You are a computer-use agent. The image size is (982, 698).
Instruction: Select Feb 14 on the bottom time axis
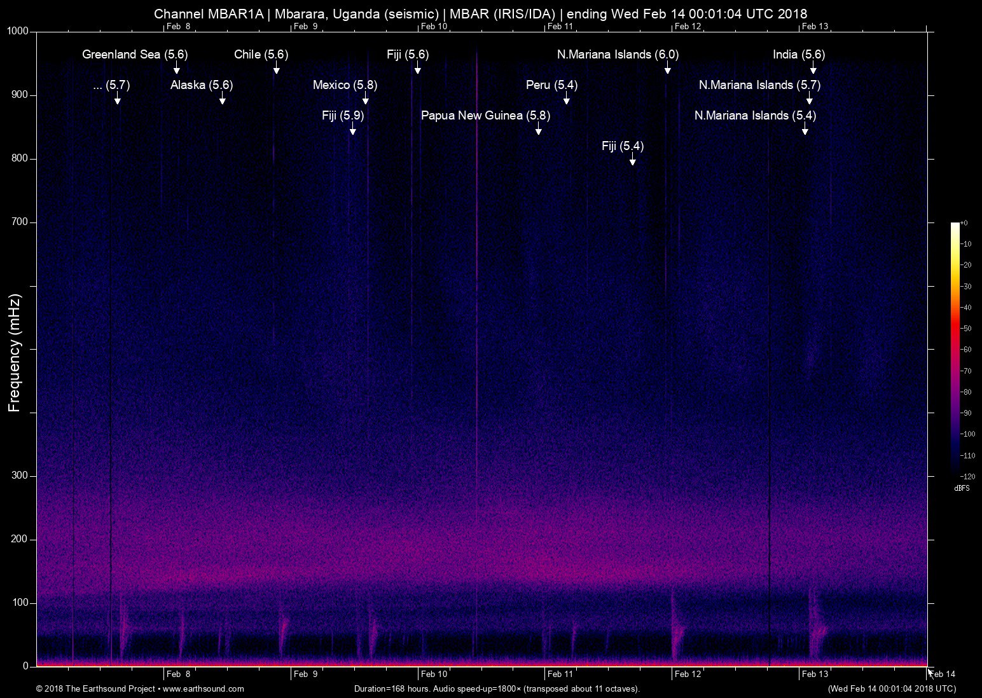click(943, 674)
